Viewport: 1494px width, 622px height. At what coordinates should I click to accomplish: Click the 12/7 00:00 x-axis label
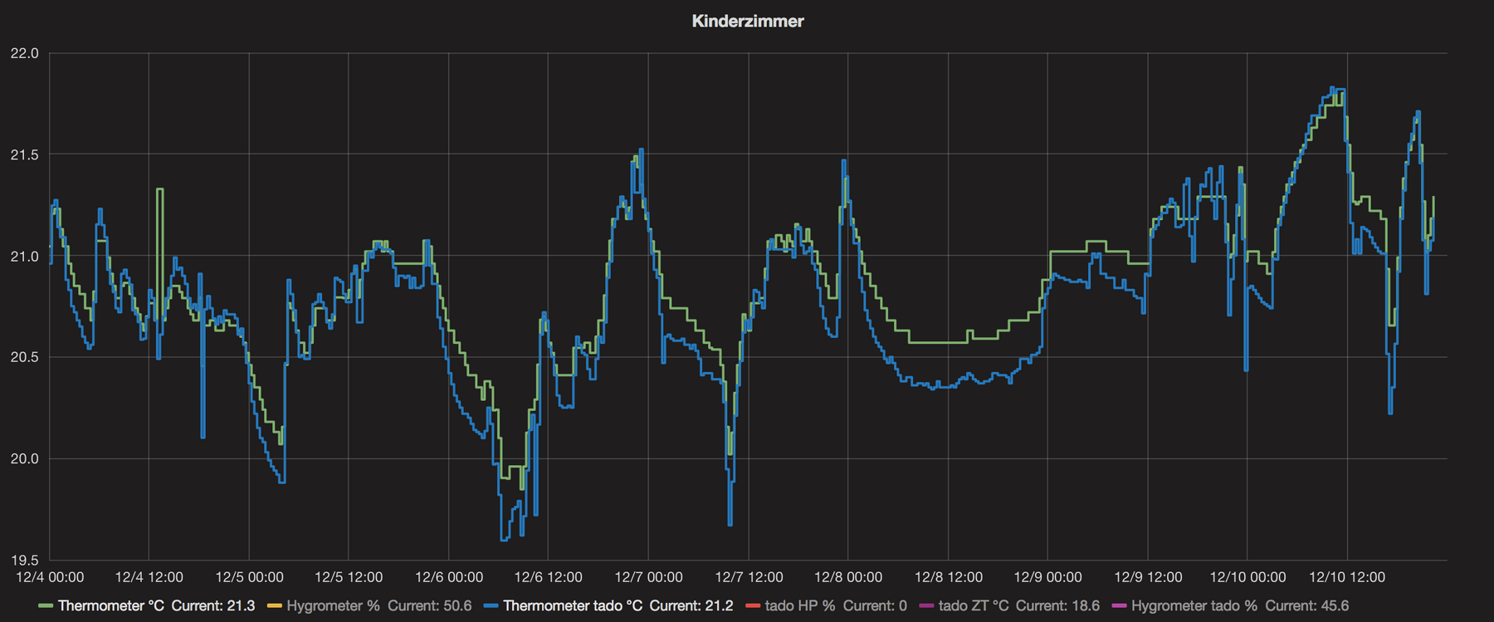tap(648, 577)
